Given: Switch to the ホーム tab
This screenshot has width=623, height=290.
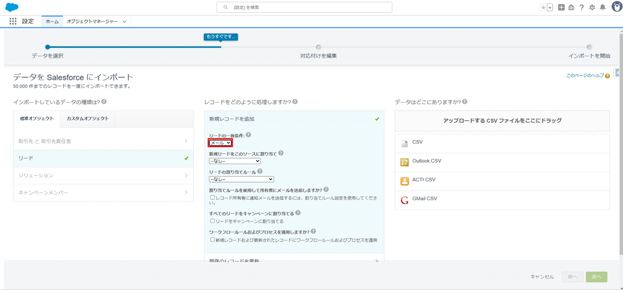Looking at the screenshot, I should coord(52,21).
